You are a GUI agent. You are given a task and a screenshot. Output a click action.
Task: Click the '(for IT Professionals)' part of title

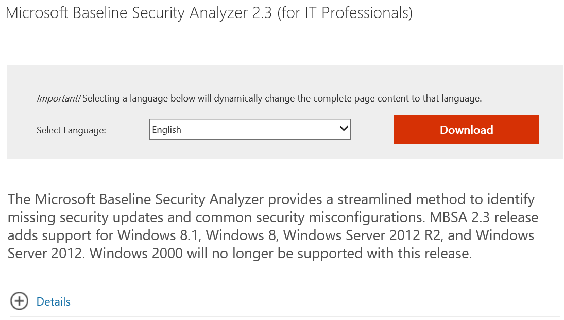(345, 13)
